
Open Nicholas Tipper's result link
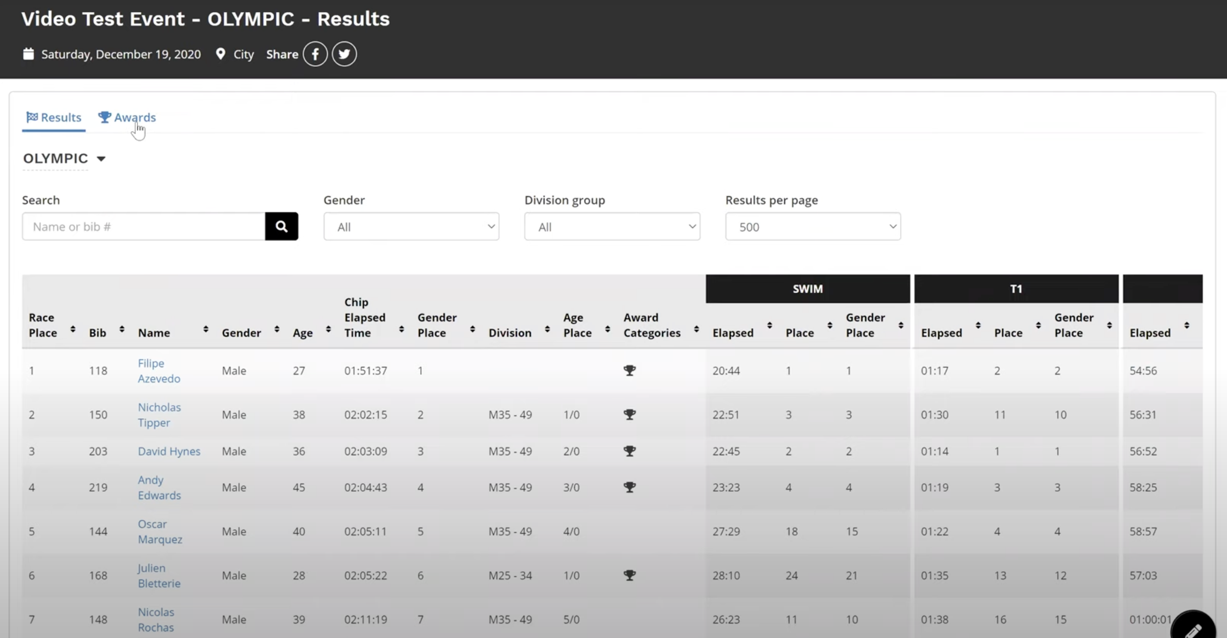coord(159,415)
